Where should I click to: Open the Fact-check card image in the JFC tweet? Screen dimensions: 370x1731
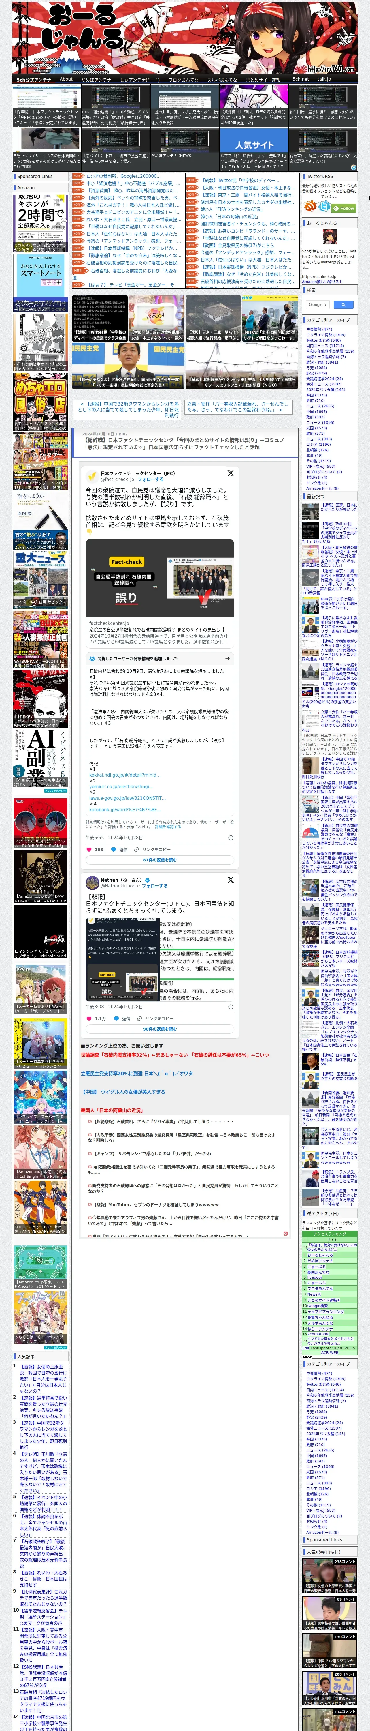(x=160, y=578)
